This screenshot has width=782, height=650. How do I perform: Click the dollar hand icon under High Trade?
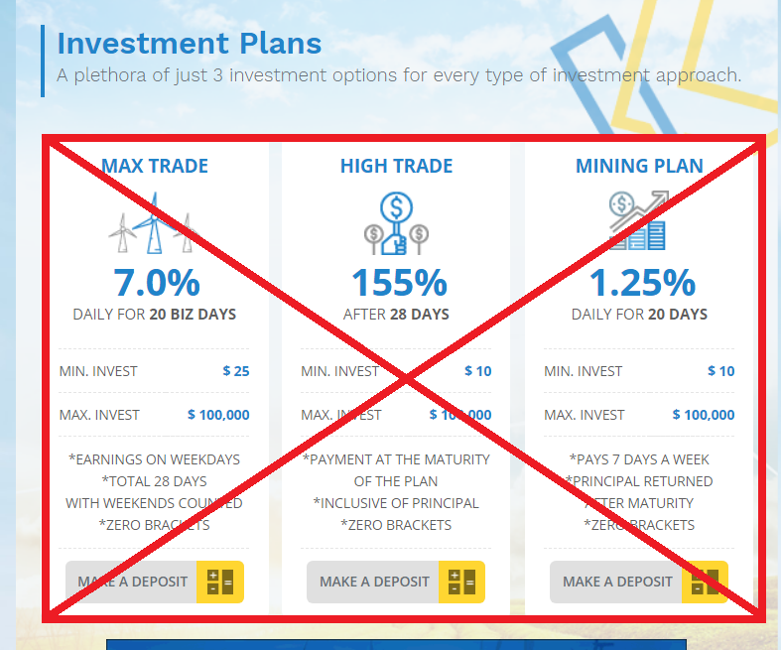pos(397,223)
